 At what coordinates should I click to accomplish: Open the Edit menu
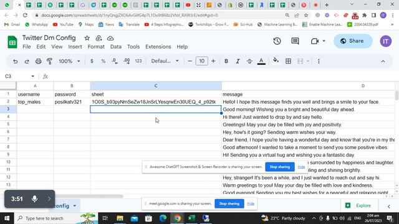point(41,47)
